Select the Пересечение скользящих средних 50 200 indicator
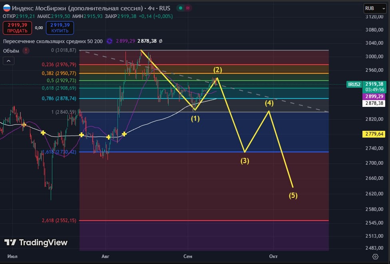390x264 pixels. pos(53,41)
